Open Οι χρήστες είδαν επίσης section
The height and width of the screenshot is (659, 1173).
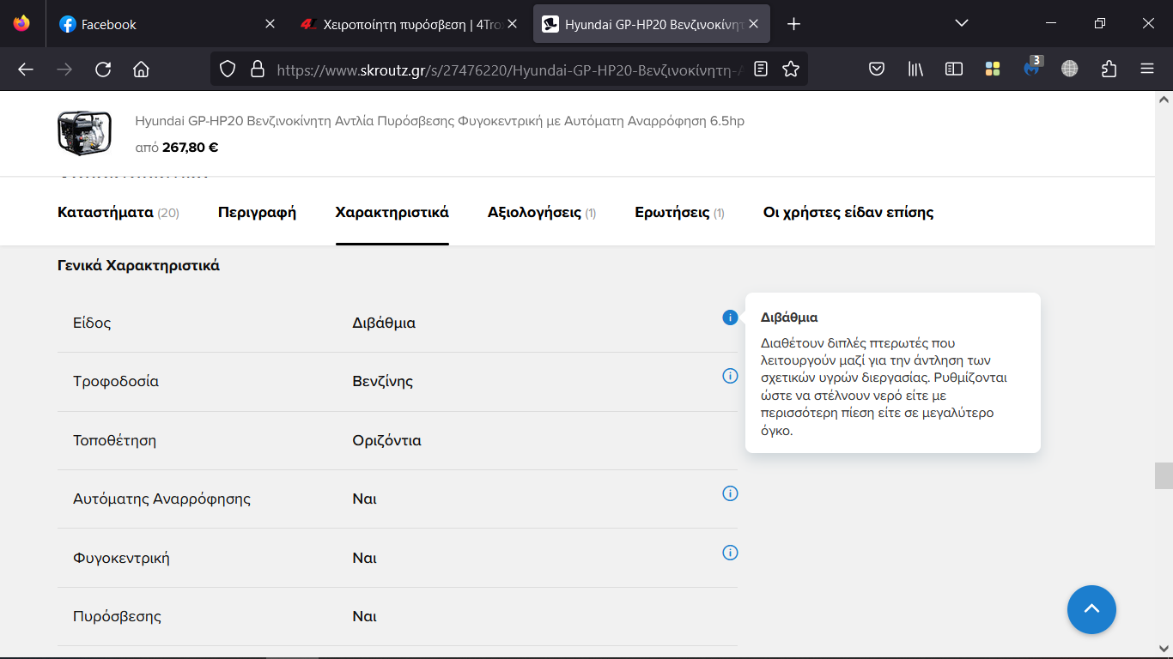pos(848,212)
